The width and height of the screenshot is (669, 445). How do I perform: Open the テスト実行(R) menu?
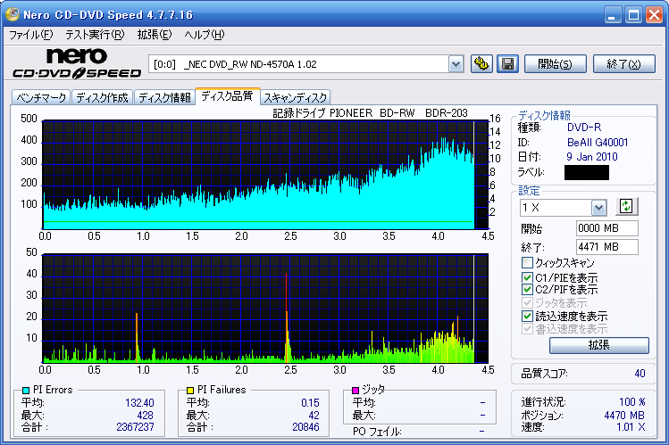95,35
